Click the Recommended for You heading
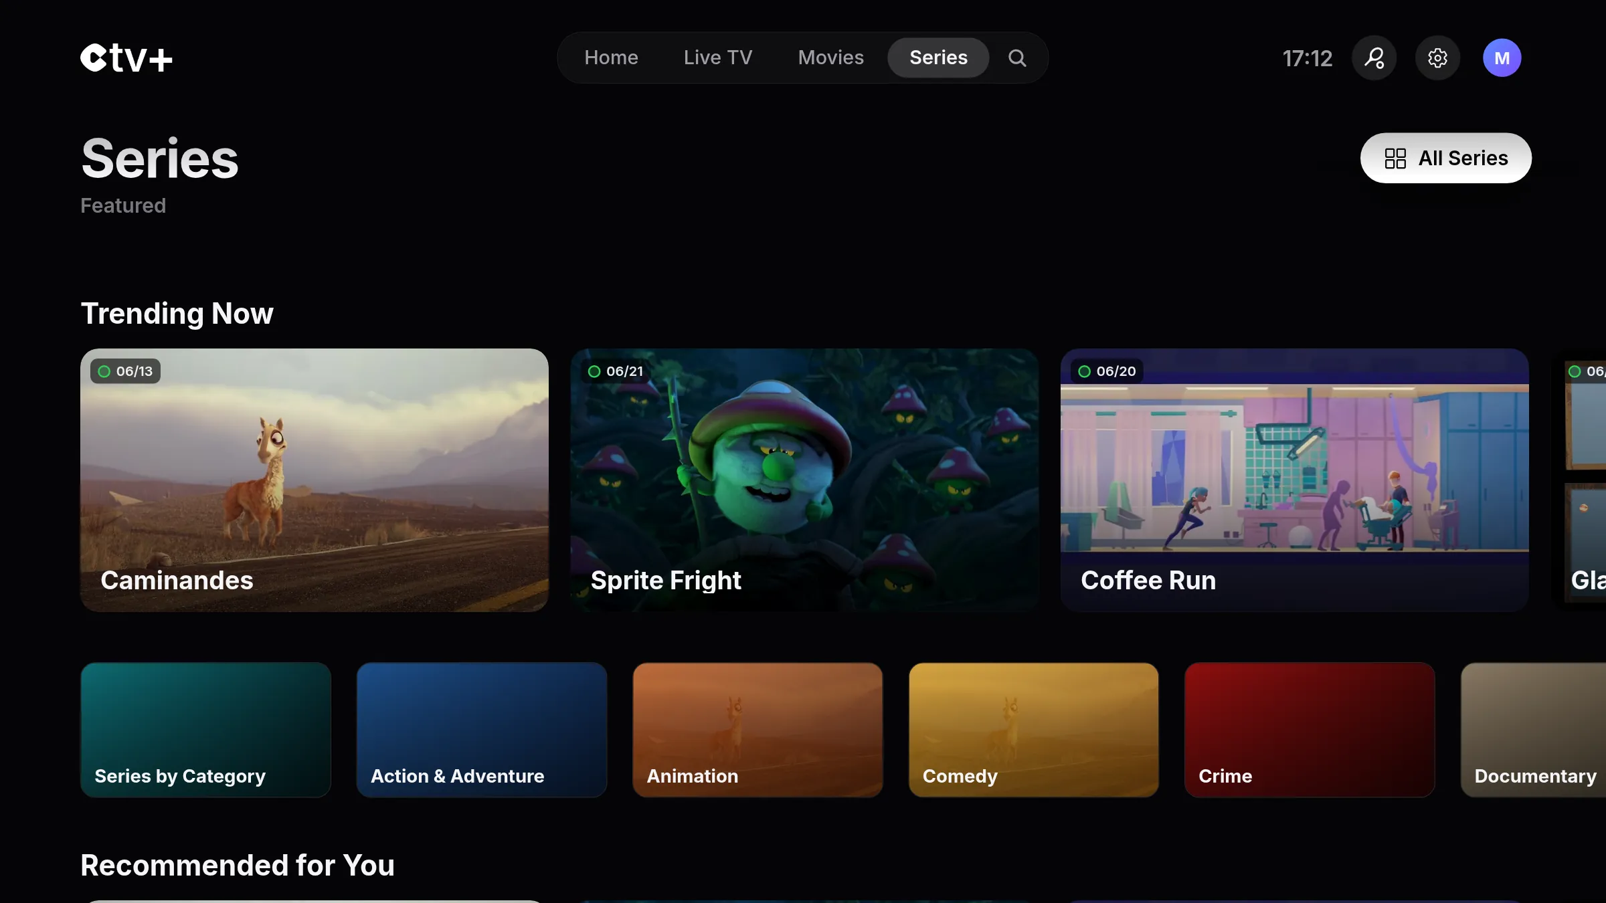 click(238, 865)
